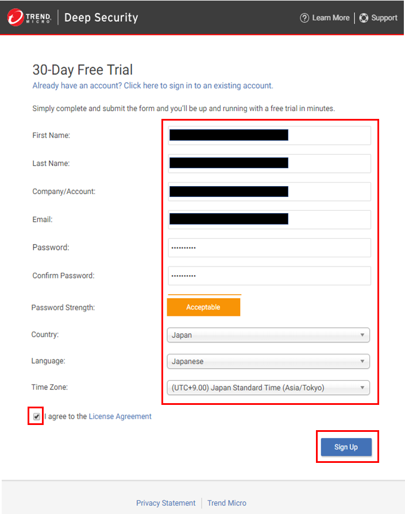Screen dimensions: 405x514
Task: Click the Confirm Password field
Action: point(269,276)
